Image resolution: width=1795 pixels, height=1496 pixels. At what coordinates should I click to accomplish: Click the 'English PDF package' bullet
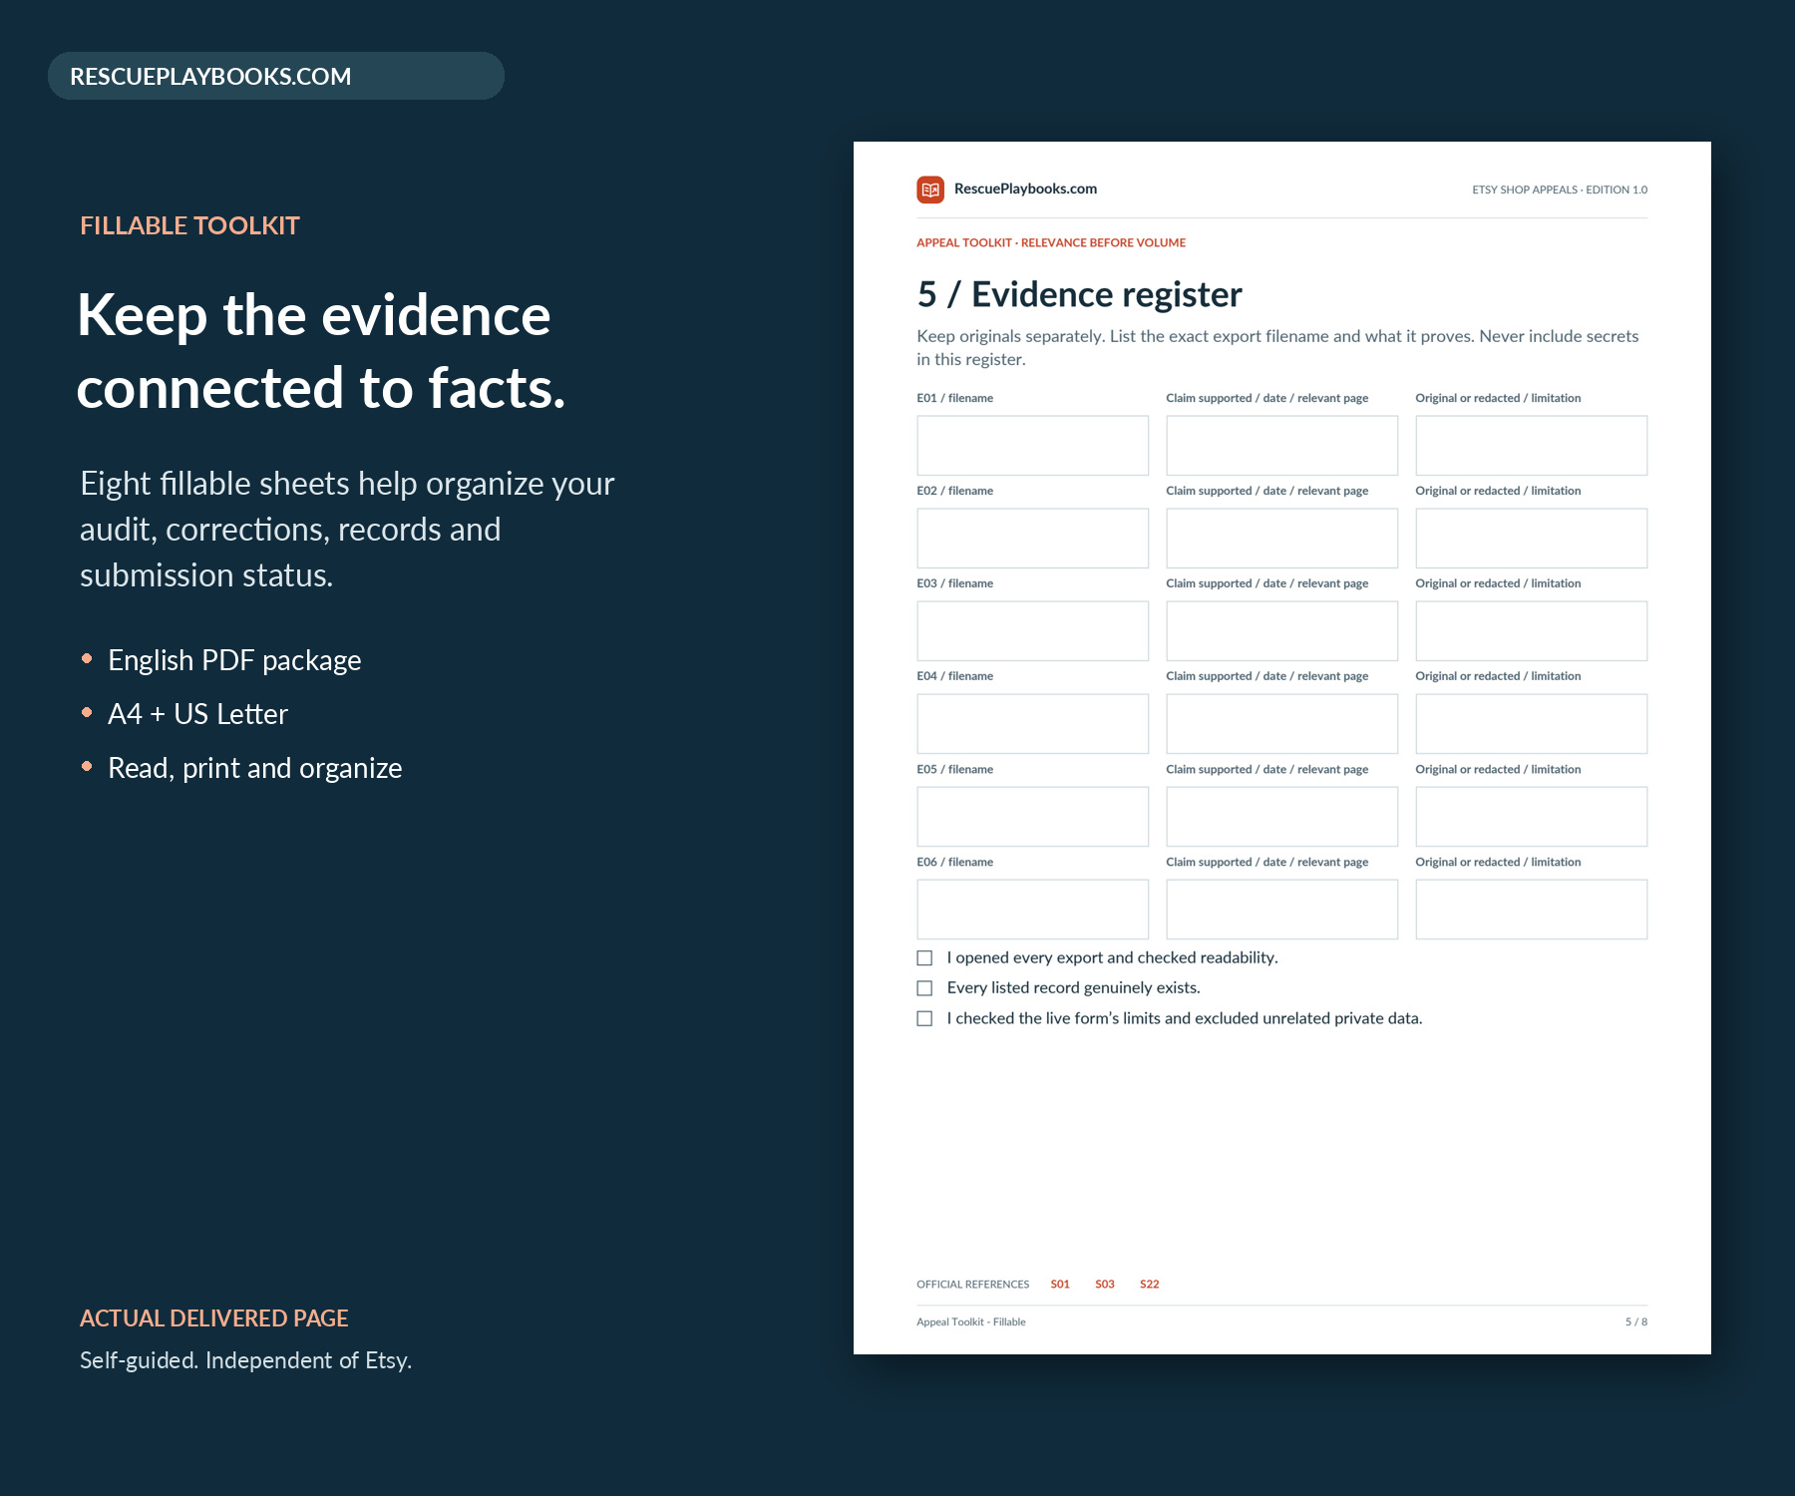click(x=234, y=660)
